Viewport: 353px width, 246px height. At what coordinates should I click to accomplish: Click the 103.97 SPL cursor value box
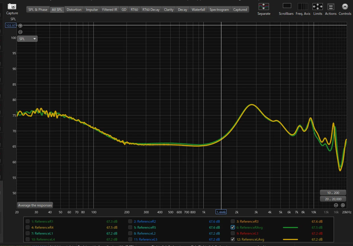11,26
